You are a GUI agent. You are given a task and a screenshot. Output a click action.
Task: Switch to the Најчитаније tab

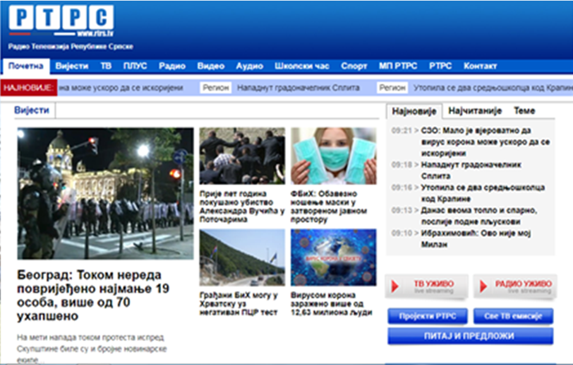click(475, 111)
